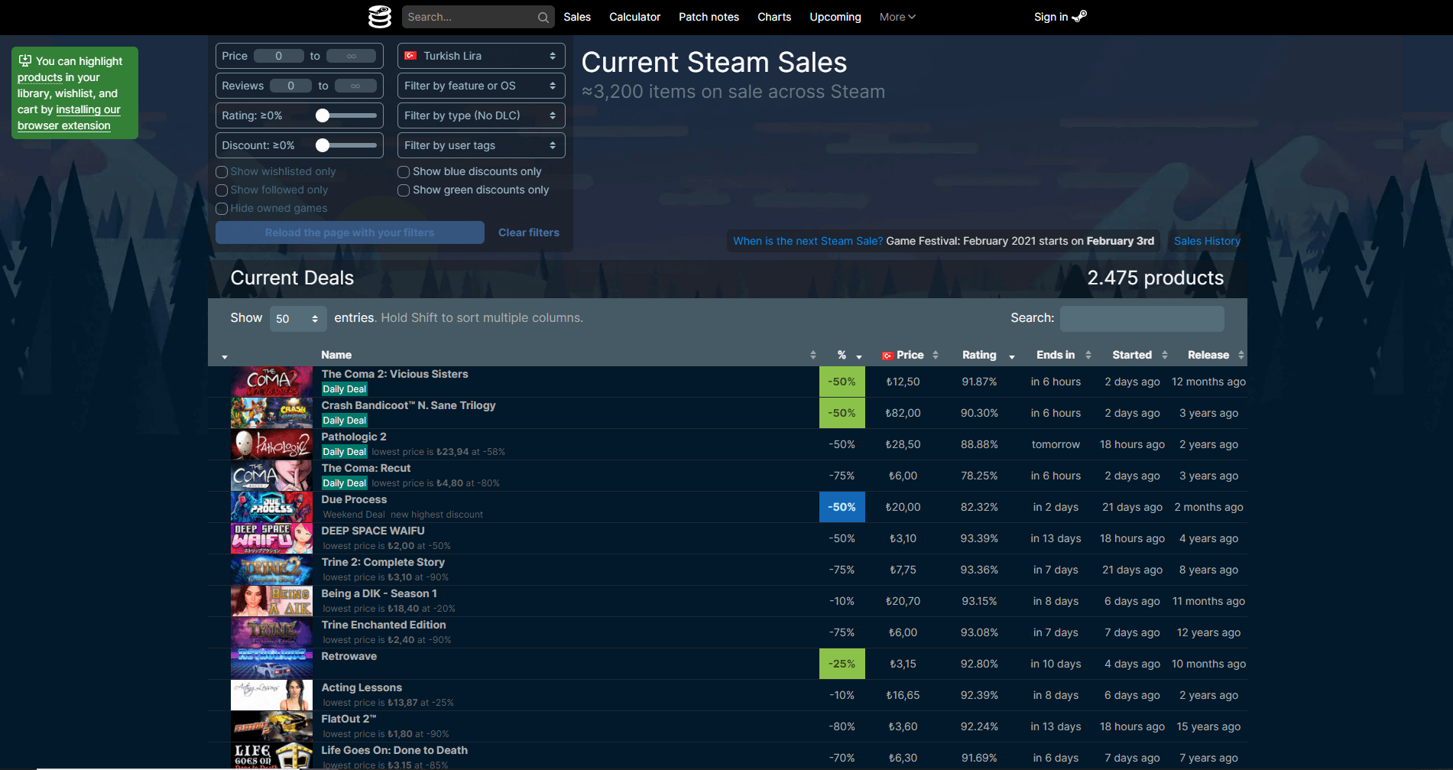Toggle Hide owned games checkbox
1453x770 pixels.
pyautogui.click(x=222, y=209)
